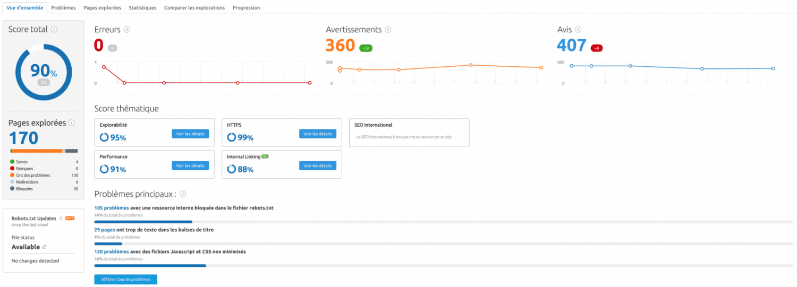Image resolution: width=797 pixels, height=287 pixels.
Task: Open the 105 problèmes link
Action: click(111, 208)
